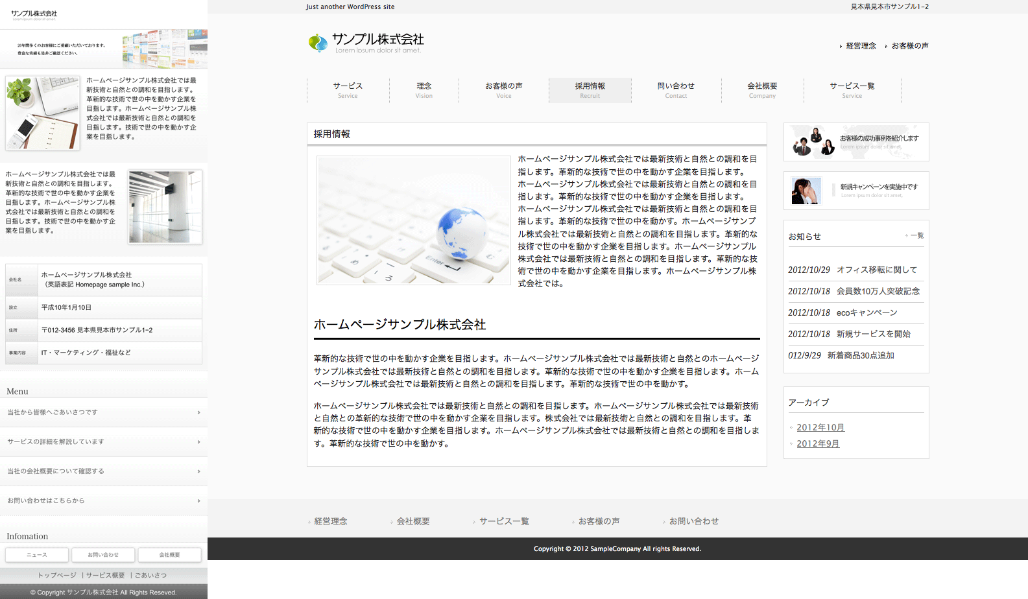Click arrow beside 当社から皆様へごあいさつです

[198, 412]
